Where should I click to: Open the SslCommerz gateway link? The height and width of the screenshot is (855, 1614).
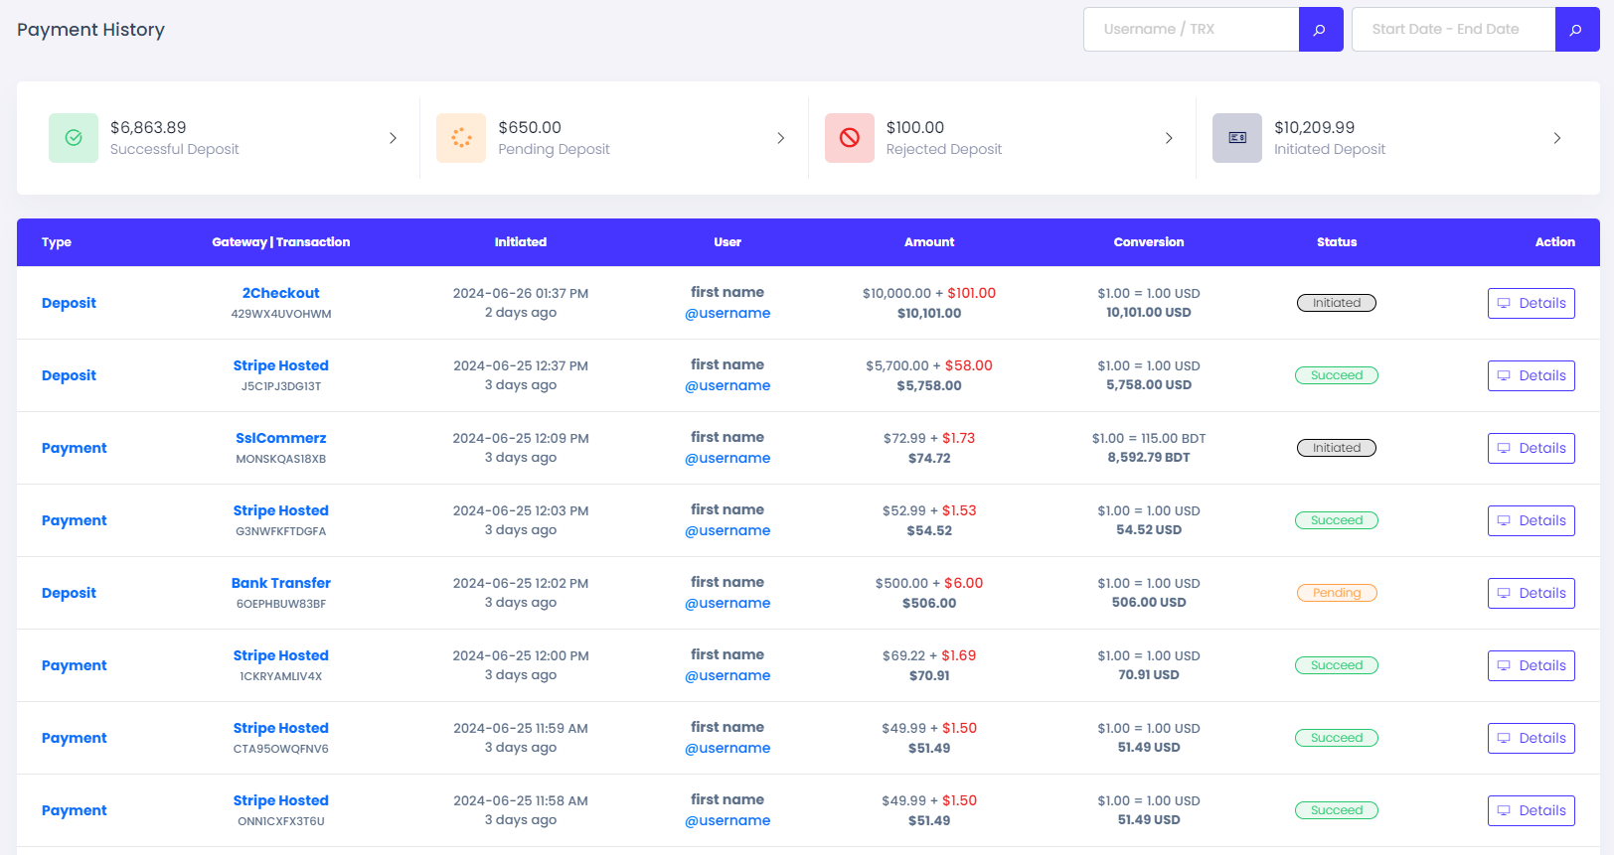pos(280,438)
